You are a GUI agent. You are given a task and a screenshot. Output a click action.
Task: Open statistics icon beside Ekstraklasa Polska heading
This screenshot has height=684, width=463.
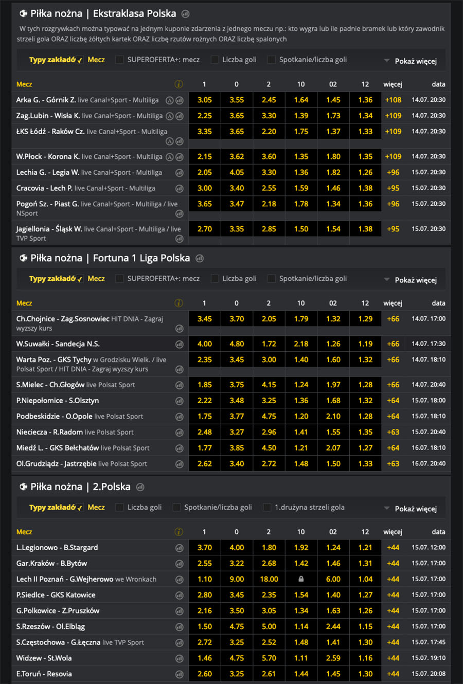point(186,14)
